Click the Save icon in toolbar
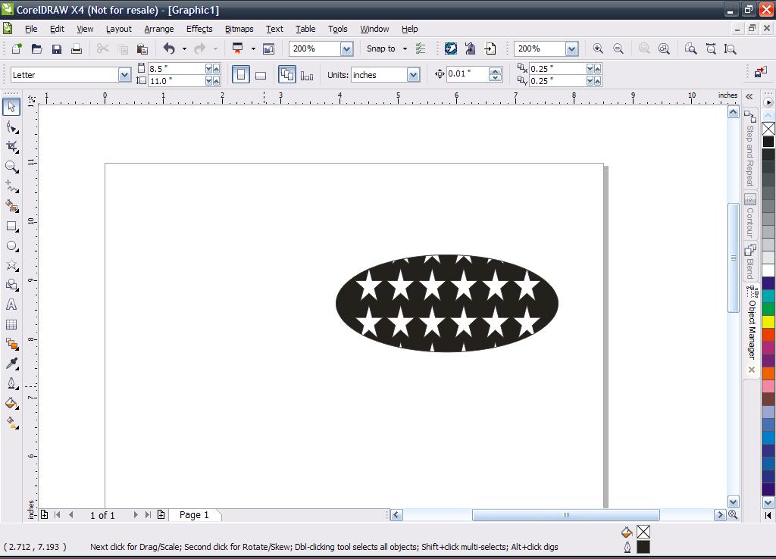The width and height of the screenshot is (776, 559). tap(57, 48)
